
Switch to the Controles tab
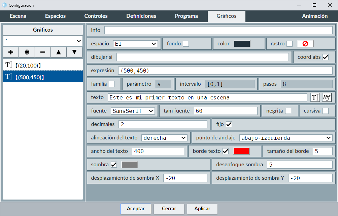click(x=96, y=16)
